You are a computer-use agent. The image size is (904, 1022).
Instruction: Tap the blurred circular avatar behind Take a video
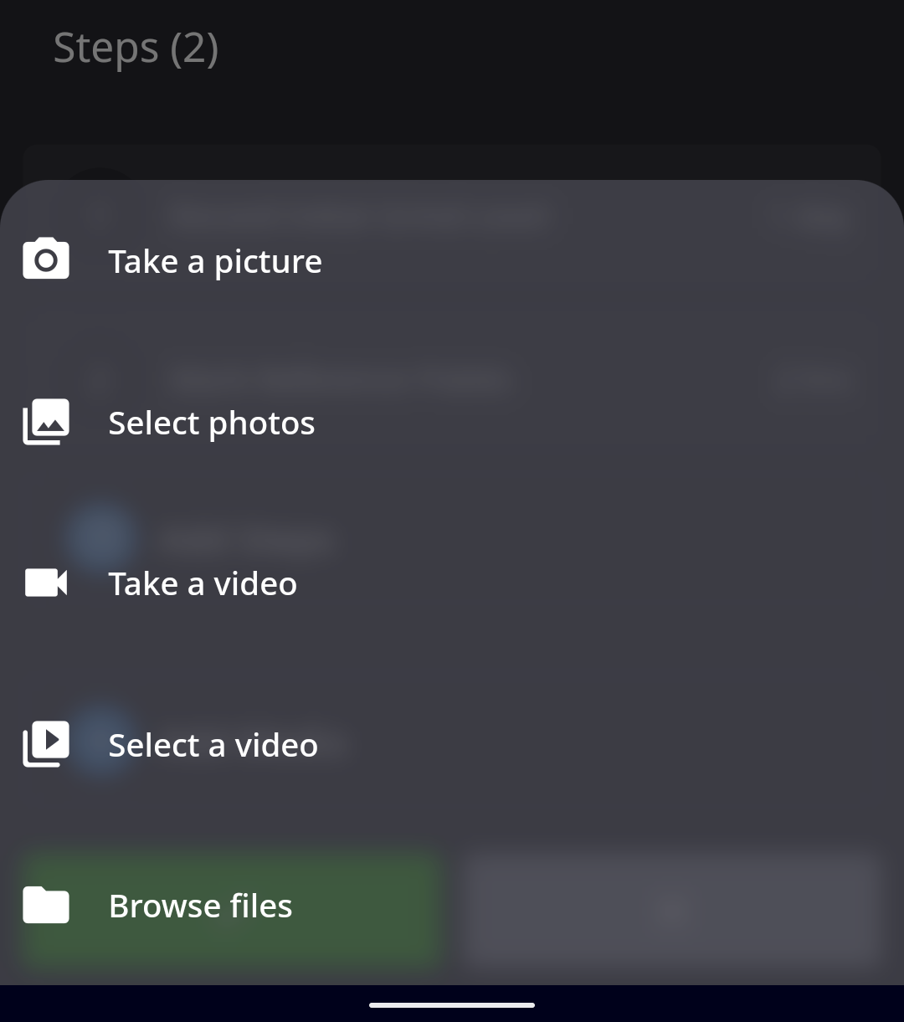[x=102, y=537]
